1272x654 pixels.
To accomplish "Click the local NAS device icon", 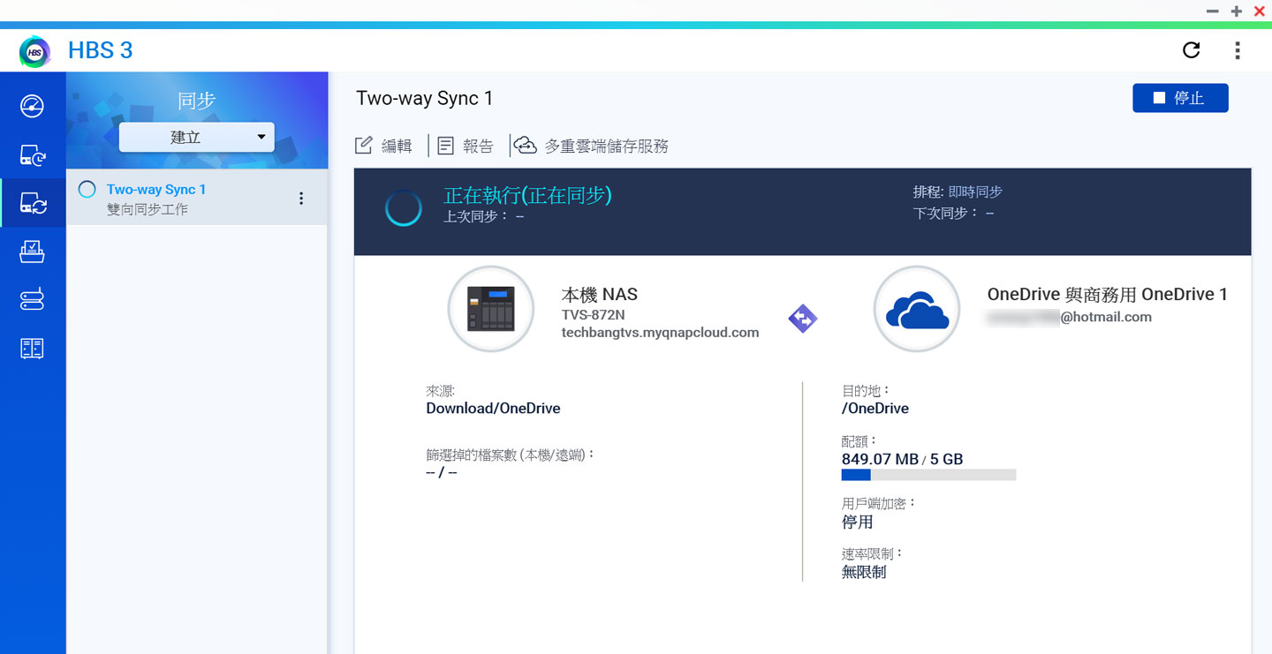I will 490,310.
